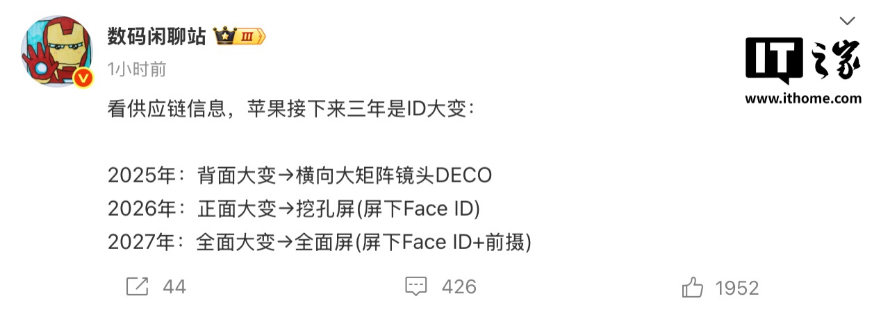Like the post with thumbs-up icon
881x310 pixels.
[x=693, y=286]
